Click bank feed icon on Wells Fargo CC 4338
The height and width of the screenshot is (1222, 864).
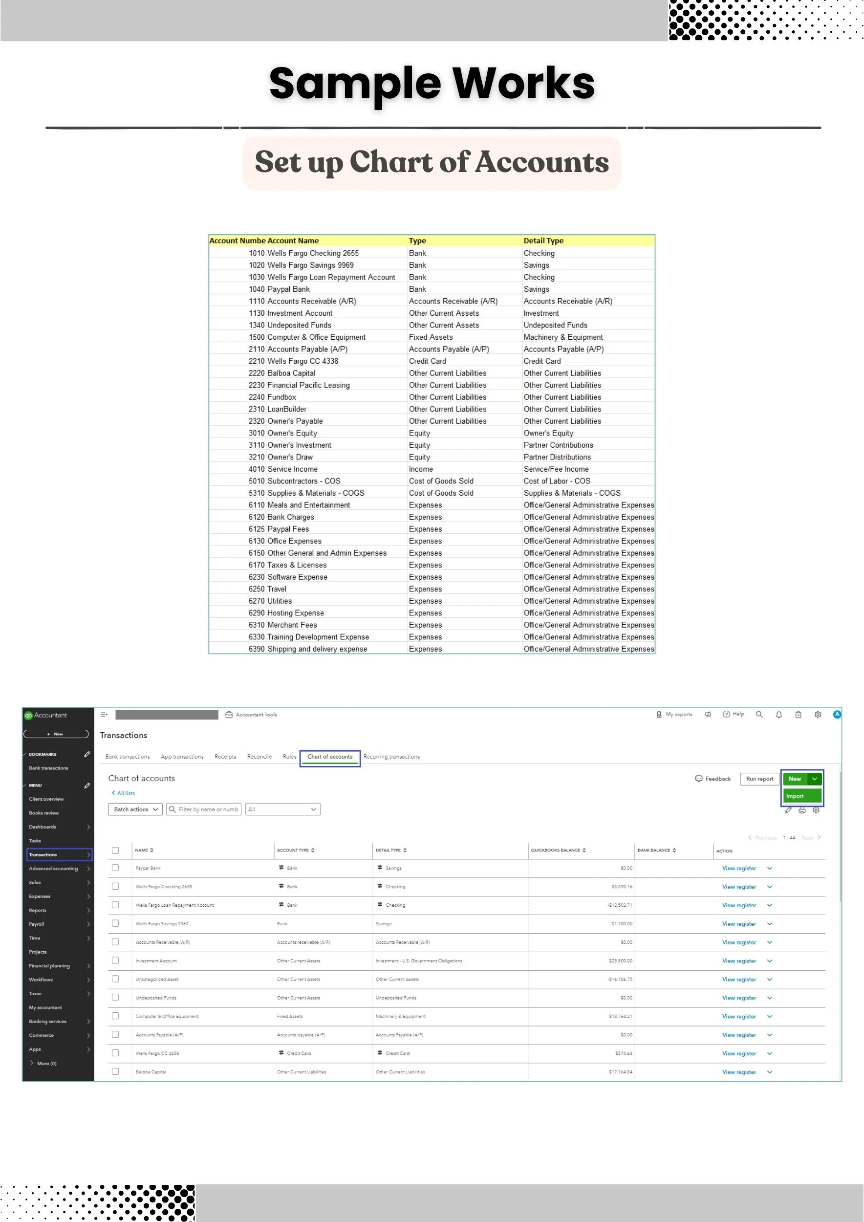281,1053
